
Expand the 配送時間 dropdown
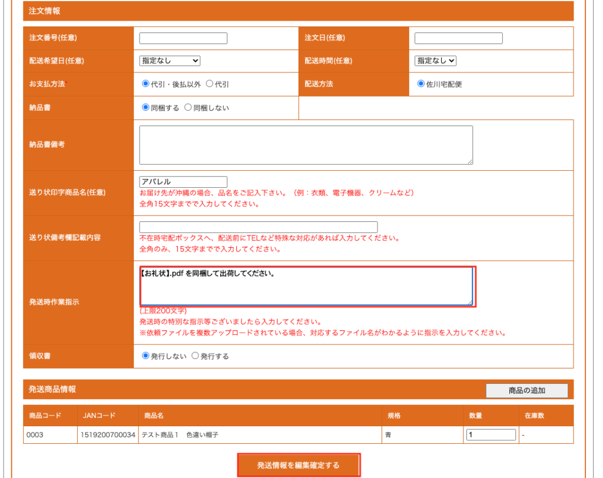[435, 61]
